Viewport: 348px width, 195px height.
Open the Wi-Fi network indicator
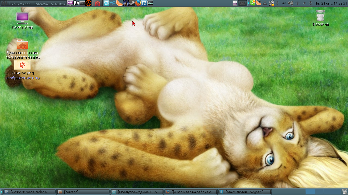pos(298,3)
